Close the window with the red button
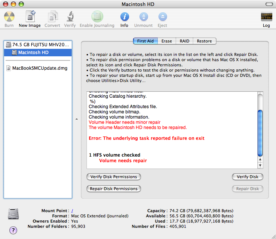The width and height of the screenshot is (276, 239). [6, 4]
